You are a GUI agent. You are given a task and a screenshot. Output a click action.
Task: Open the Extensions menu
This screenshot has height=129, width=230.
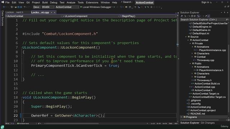point(92,3)
